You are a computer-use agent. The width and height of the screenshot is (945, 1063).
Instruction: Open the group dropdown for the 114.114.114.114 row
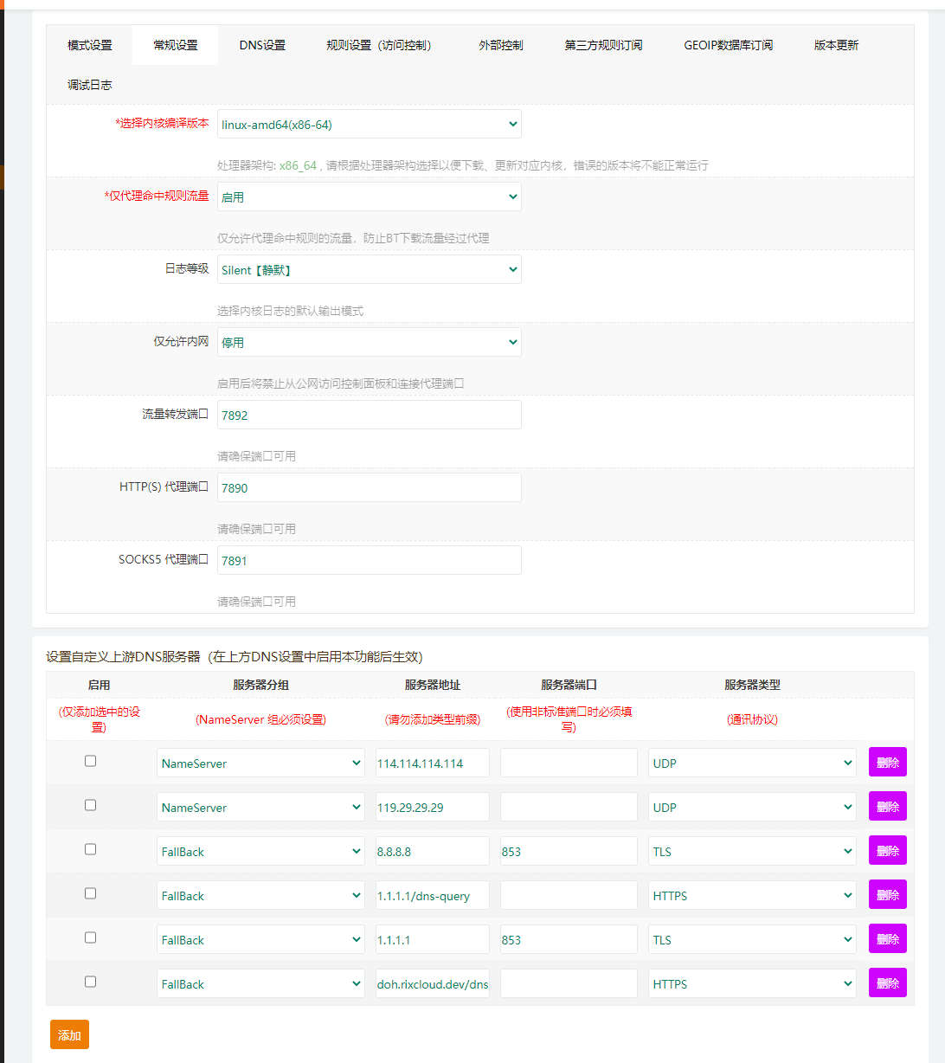coord(260,762)
